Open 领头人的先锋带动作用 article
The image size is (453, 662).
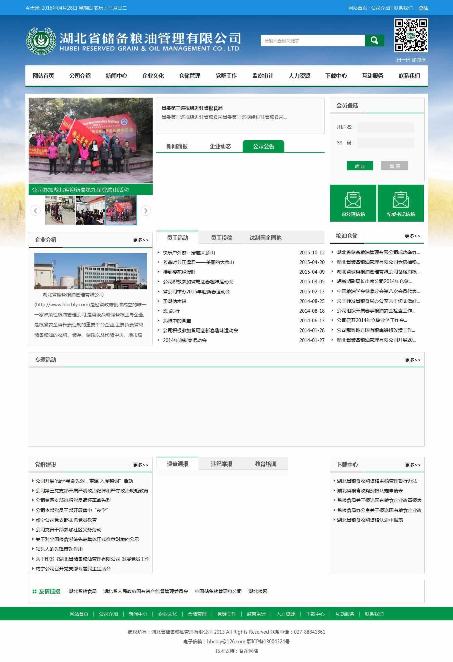(59, 549)
